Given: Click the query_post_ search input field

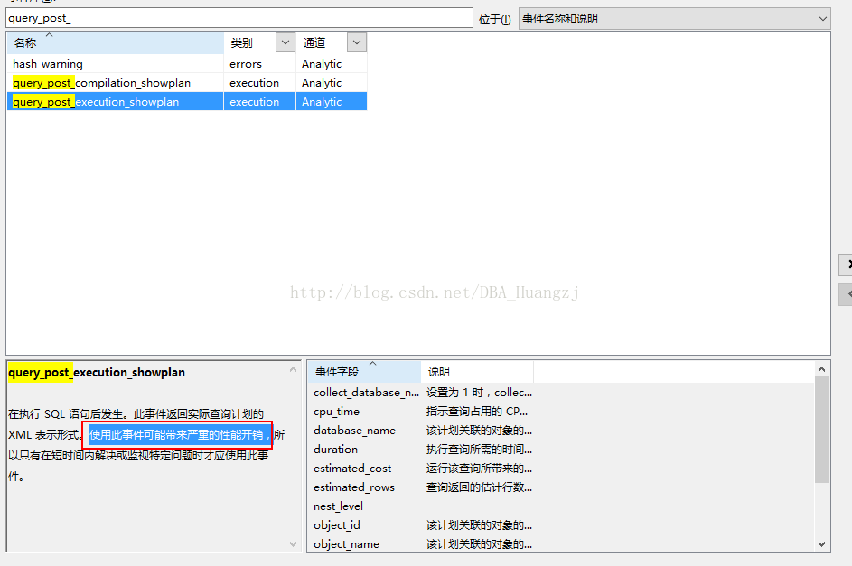Looking at the screenshot, I should [x=239, y=18].
